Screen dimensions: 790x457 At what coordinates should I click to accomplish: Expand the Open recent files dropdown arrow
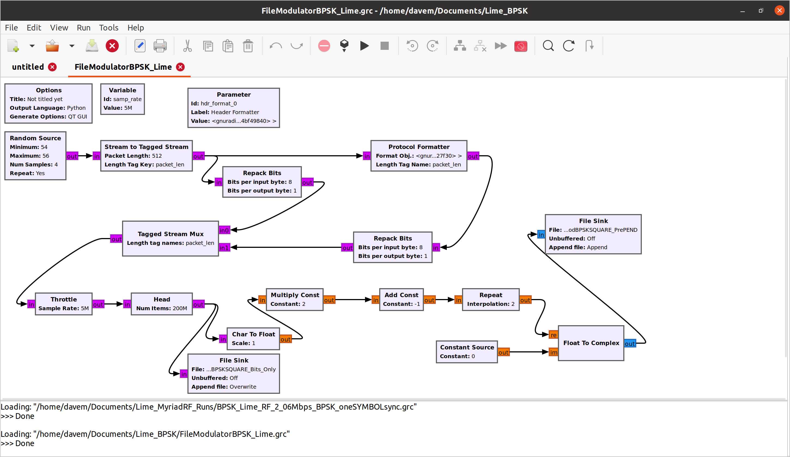click(x=72, y=46)
